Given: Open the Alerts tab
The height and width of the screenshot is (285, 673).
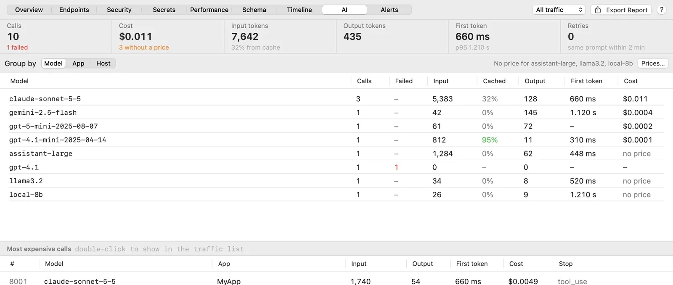Looking at the screenshot, I should 389,10.
